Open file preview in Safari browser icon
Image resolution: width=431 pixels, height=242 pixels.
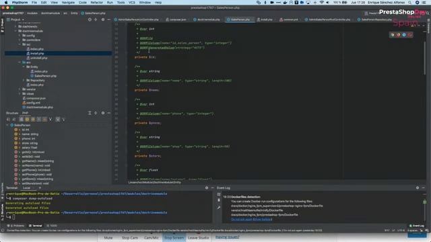(404, 35)
